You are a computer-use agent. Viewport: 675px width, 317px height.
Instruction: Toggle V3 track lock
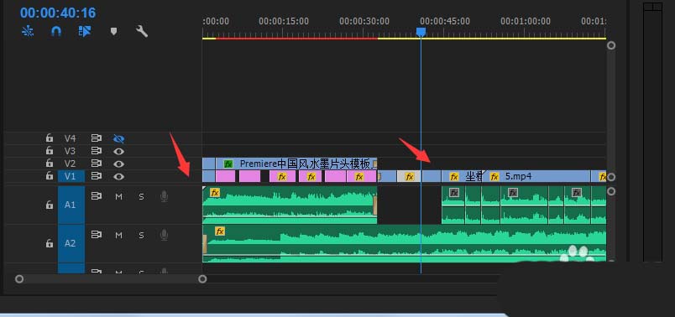[x=50, y=151]
